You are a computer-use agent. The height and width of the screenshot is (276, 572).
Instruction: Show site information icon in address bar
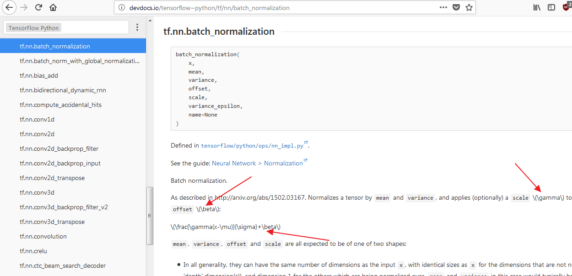point(121,8)
